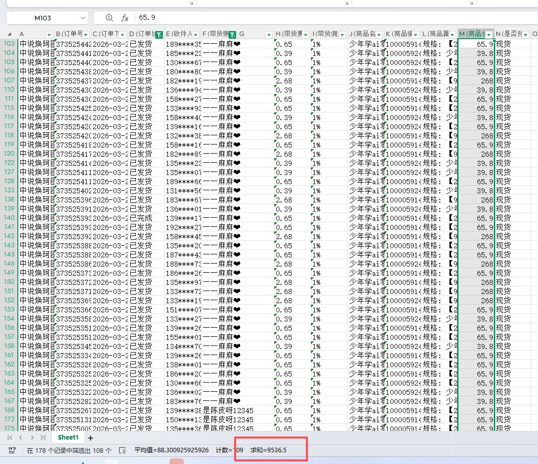Expand the column H filter dropdown
Screen dimensions: 538x464
[305, 35]
